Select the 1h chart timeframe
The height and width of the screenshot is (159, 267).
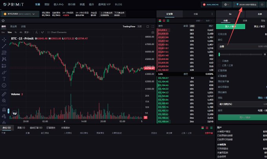16,32
